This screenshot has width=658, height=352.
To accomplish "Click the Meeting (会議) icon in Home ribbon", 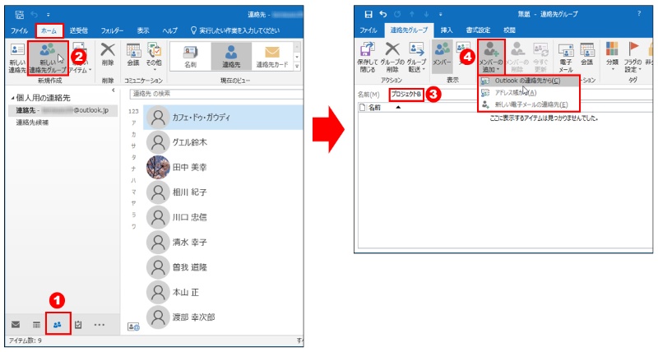I will (x=133, y=56).
